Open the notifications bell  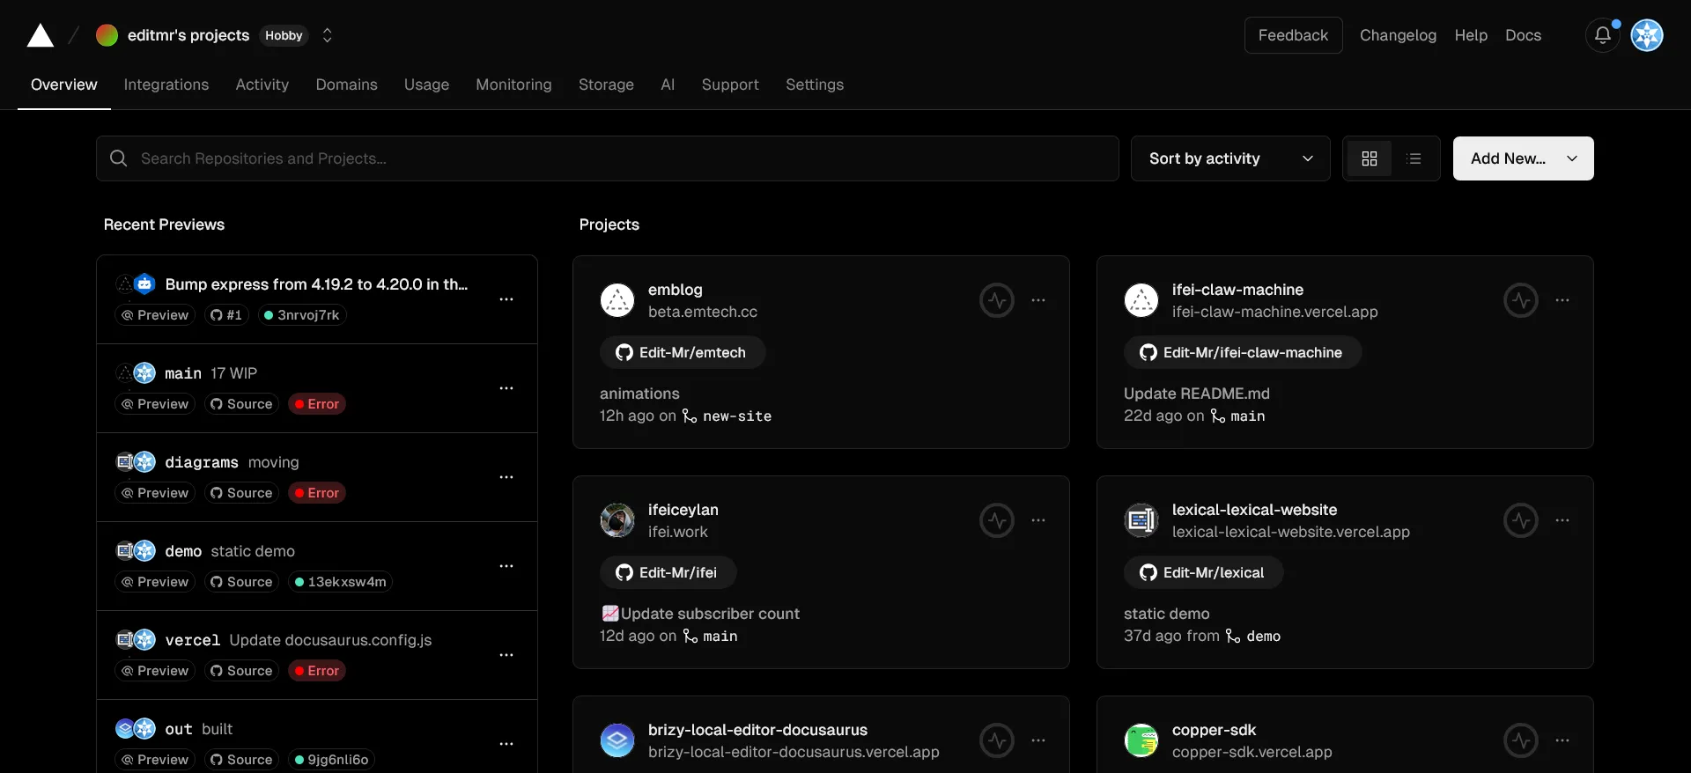[1602, 35]
